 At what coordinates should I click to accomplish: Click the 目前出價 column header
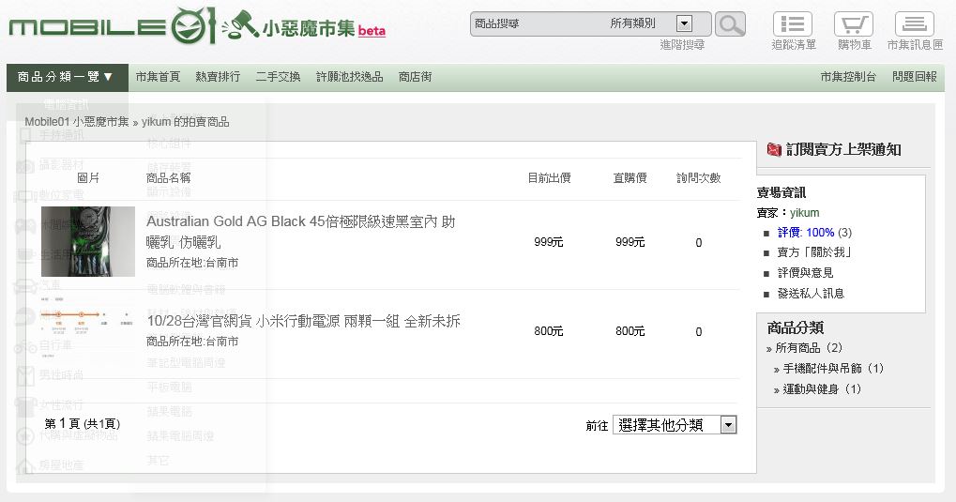click(550, 178)
